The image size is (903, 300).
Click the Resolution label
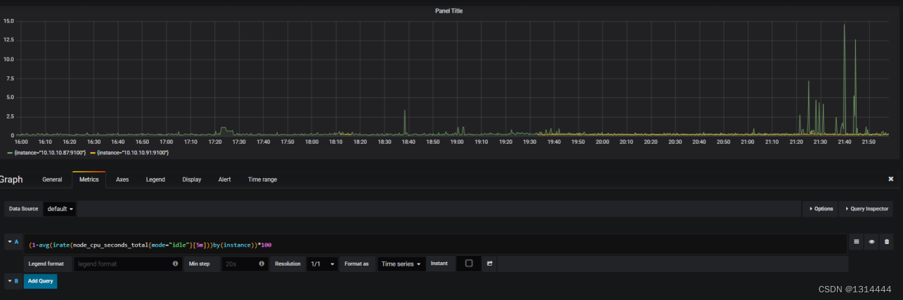tap(287, 264)
